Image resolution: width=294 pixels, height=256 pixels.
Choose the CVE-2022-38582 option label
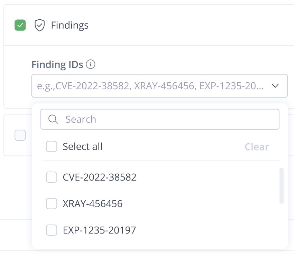coord(100,177)
